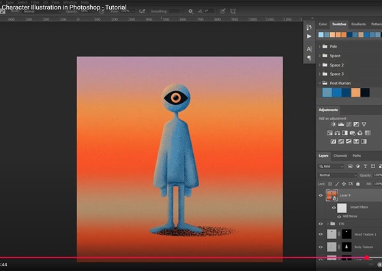Toggle prevent artboard auto-nesting lock
The width and height of the screenshot is (382, 271).
(x=351, y=184)
